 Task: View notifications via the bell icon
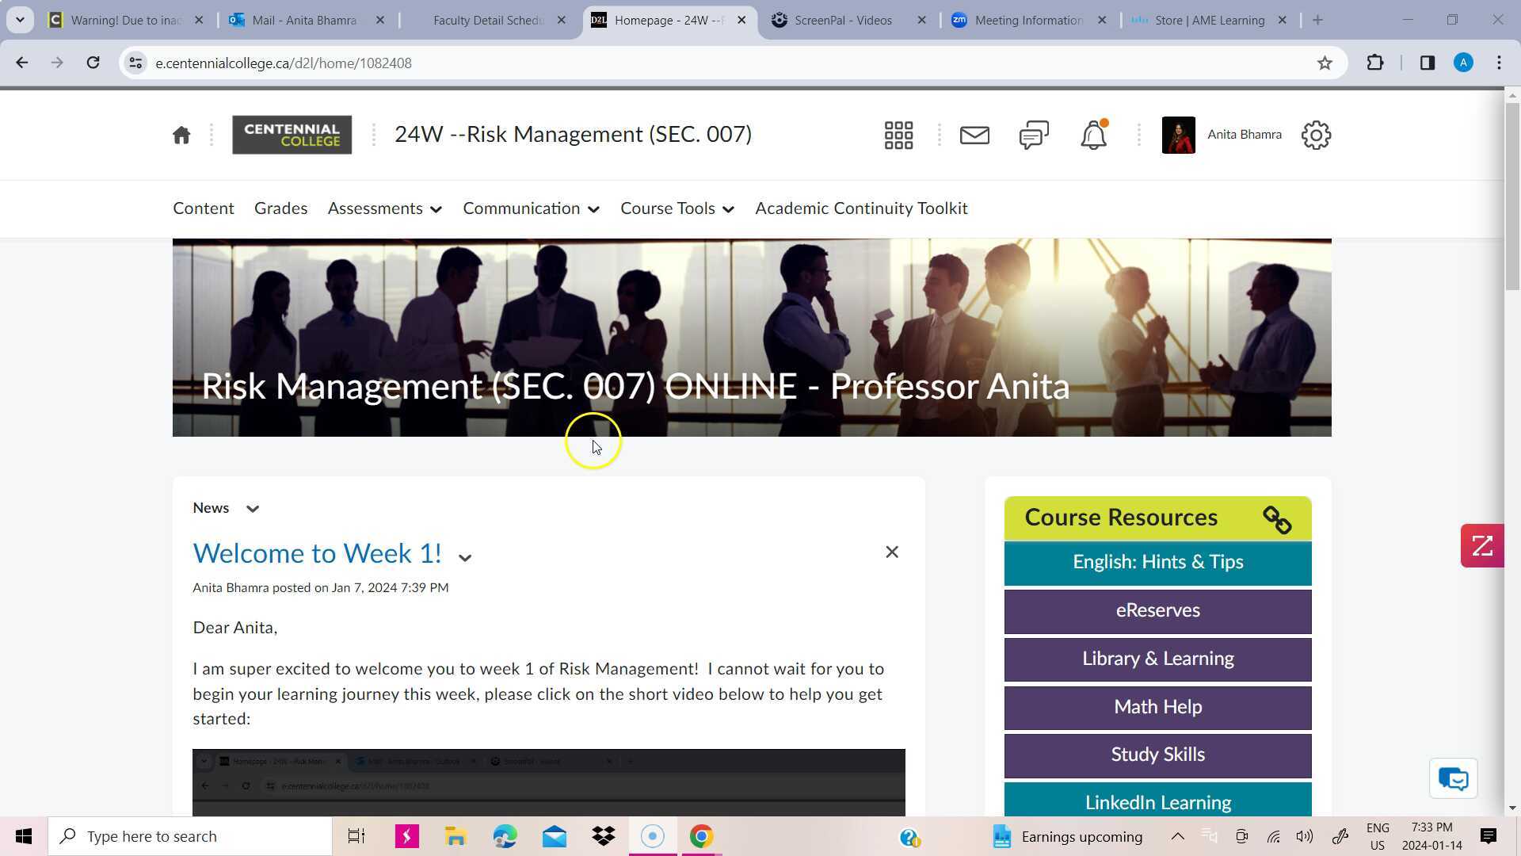tap(1092, 135)
